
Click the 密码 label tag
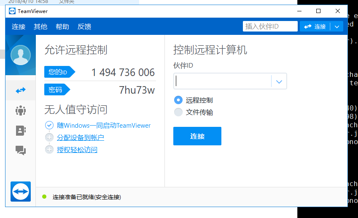point(57,90)
